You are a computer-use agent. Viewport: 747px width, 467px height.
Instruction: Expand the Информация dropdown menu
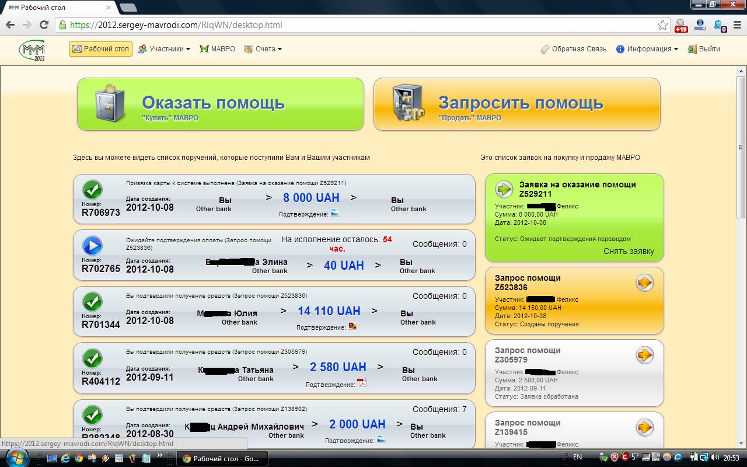647,49
